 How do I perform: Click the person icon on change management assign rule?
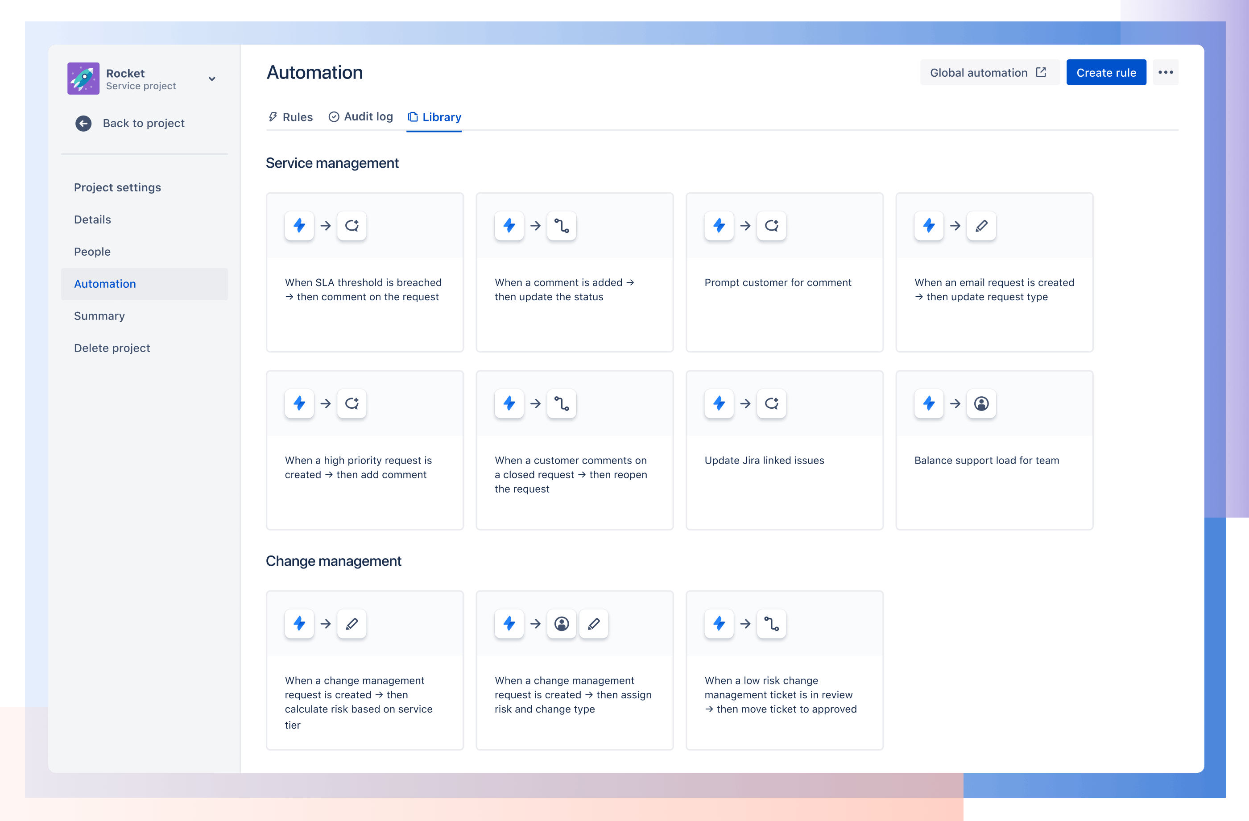coord(561,624)
